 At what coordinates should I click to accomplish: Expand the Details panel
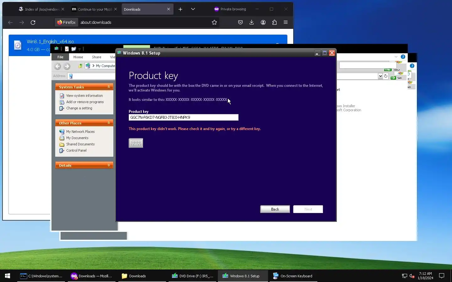(109, 165)
